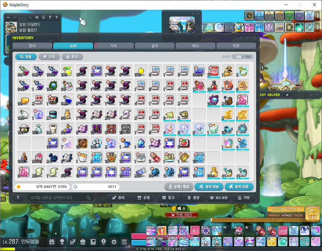Click the inventory search input field
The height and width of the screenshot is (251, 322).
point(60,198)
